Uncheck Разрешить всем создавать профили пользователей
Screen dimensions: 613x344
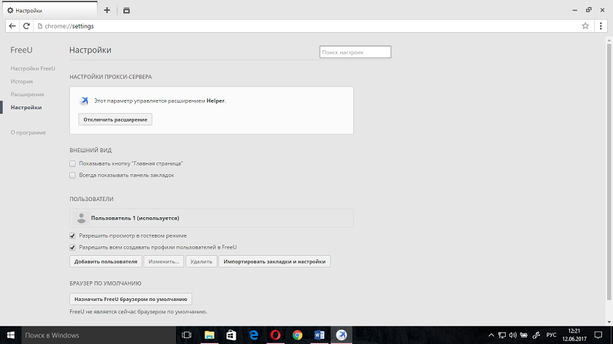72,248
